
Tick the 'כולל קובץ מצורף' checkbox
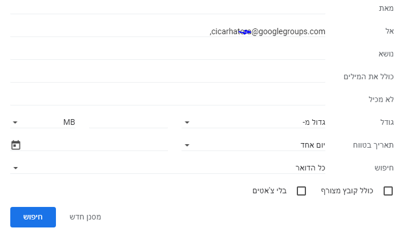388,191
